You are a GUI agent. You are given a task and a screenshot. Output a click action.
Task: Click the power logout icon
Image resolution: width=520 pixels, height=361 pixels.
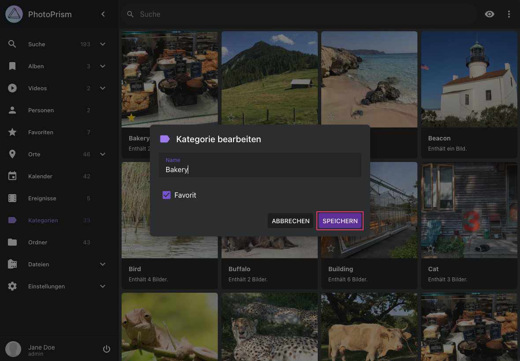[107, 349]
